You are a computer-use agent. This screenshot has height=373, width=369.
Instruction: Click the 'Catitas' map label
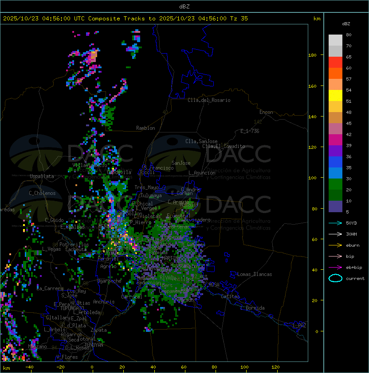230,296
